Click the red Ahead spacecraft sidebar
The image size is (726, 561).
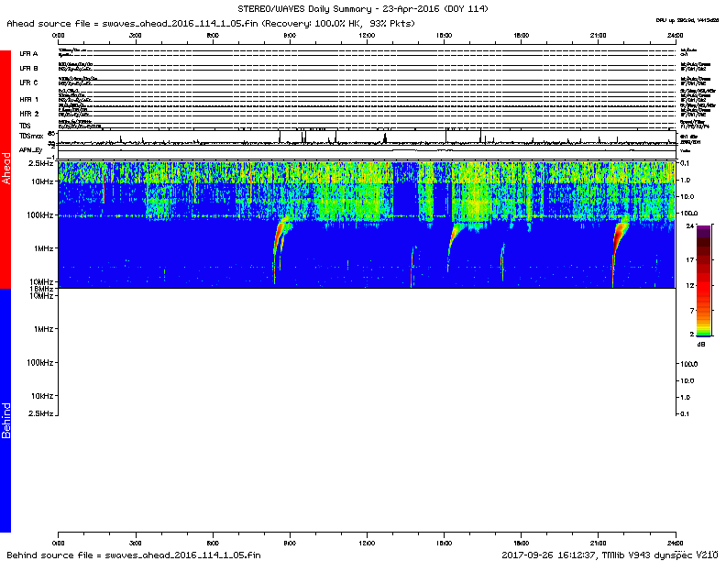(5, 170)
